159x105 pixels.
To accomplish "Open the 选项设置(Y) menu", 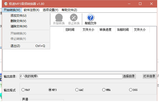I will click(x=50, y=10).
